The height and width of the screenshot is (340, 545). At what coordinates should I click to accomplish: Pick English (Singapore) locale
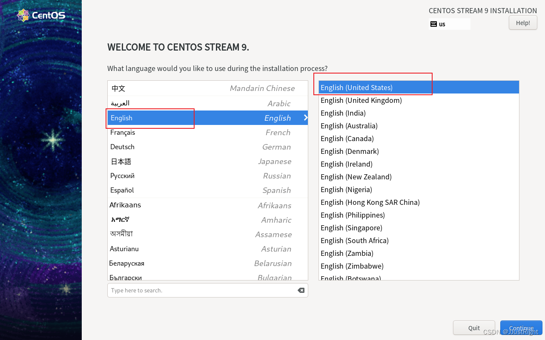tap(419, 227)
